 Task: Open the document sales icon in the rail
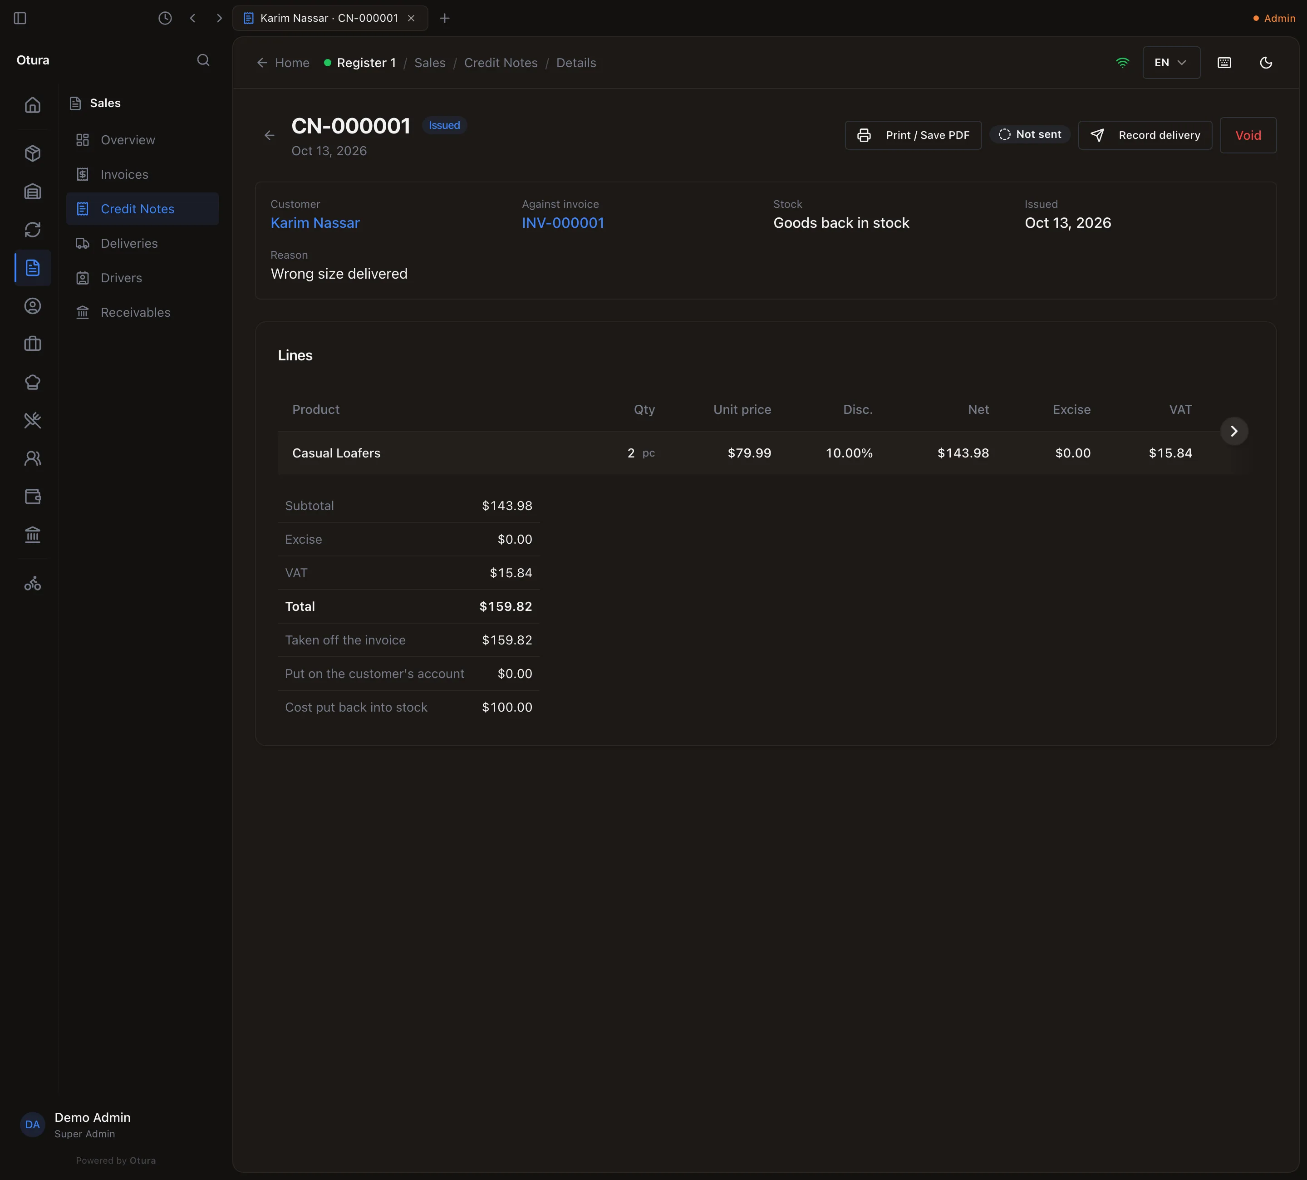click(x=32, y=268)
